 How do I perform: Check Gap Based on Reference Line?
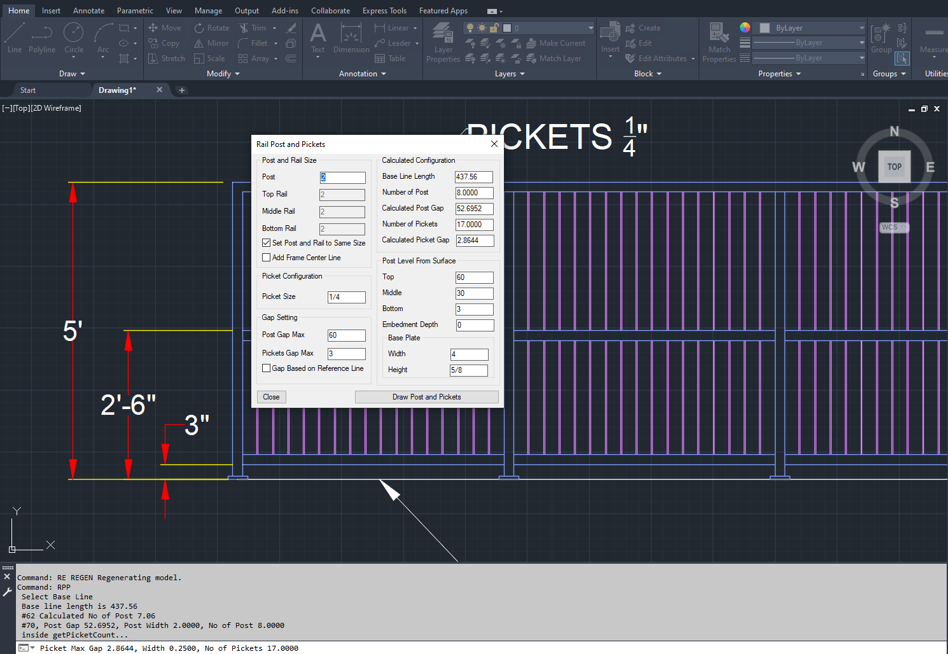(267, 368)
